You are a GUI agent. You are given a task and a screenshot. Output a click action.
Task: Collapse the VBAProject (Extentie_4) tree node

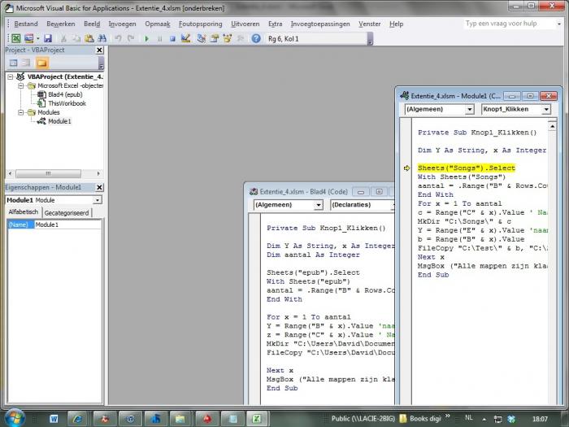(11, 76)
